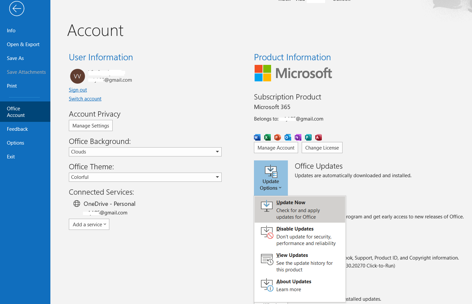Choose About Updates menu entry
Image resolution: width=472 pixels, height=304 pixels.
(300, 285)
